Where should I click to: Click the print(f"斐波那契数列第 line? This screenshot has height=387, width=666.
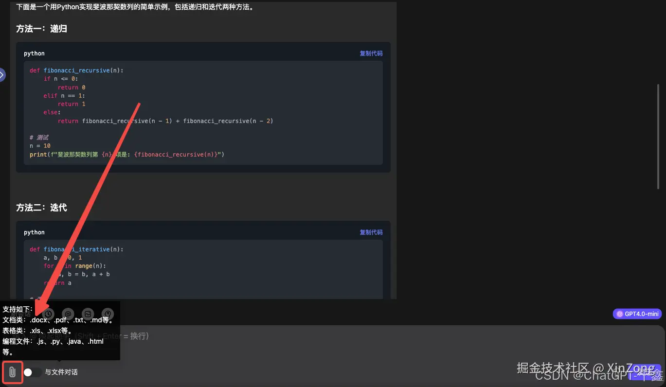[x=126, y=155]
